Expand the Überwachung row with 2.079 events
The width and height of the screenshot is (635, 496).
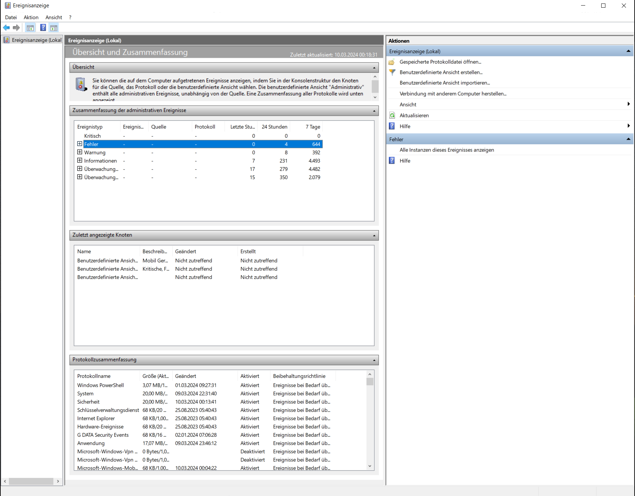(x=80, y=177)
